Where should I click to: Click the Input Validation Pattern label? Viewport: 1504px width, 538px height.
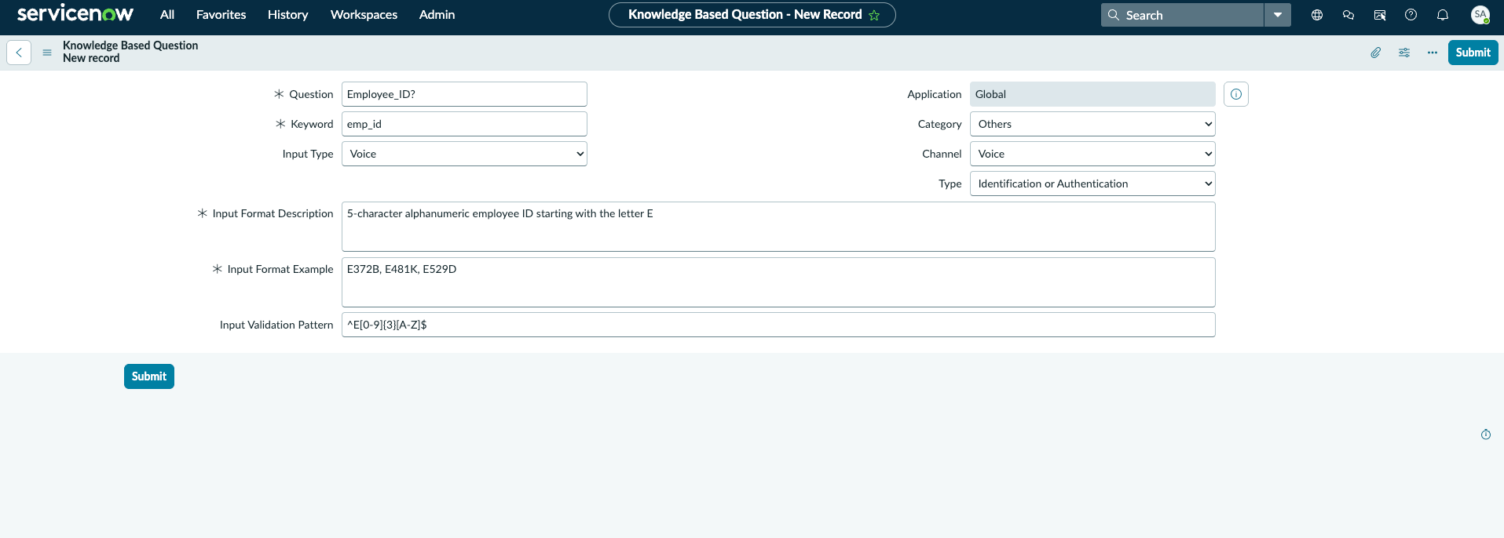[x=276, y=325]
